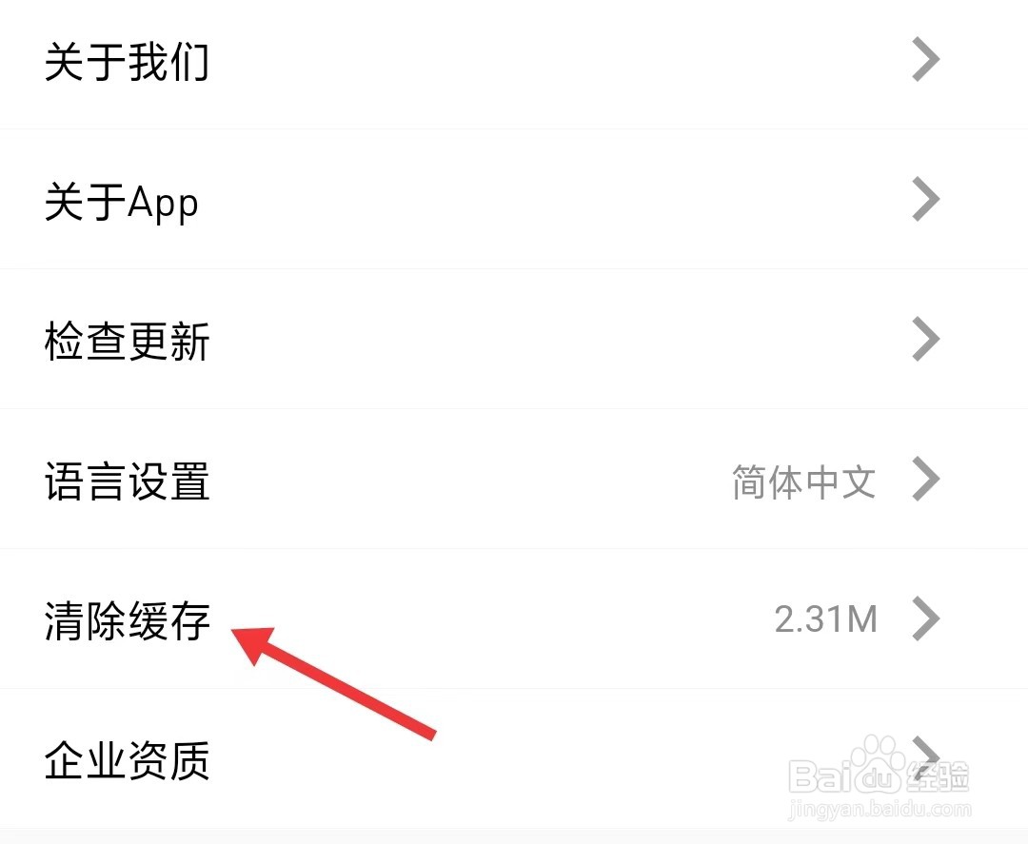Viewport: 1028px width, 844px height.
Task: Tap the chevron next to 检查更新
Action: [x=926, y=339]
